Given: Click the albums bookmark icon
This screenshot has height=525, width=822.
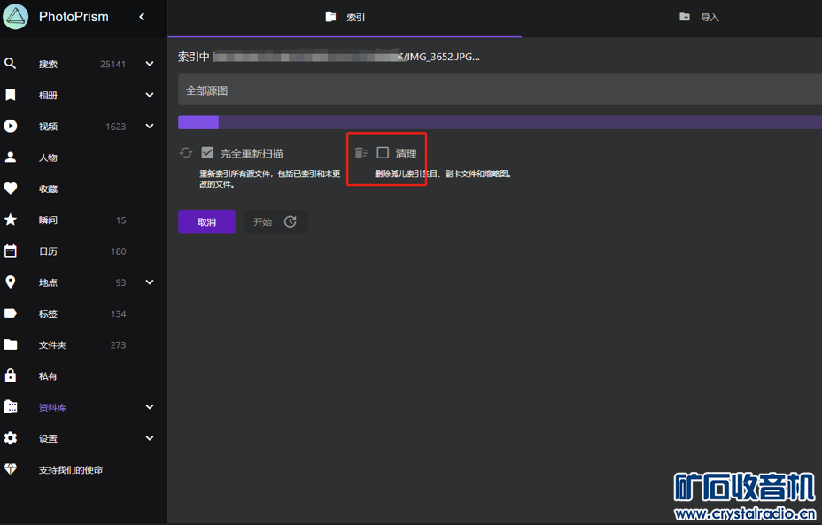Looking at the screenshot, I should (10, 95).
